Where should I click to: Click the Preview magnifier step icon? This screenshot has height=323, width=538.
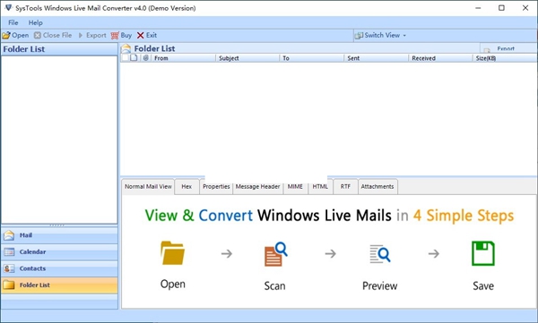380,254
